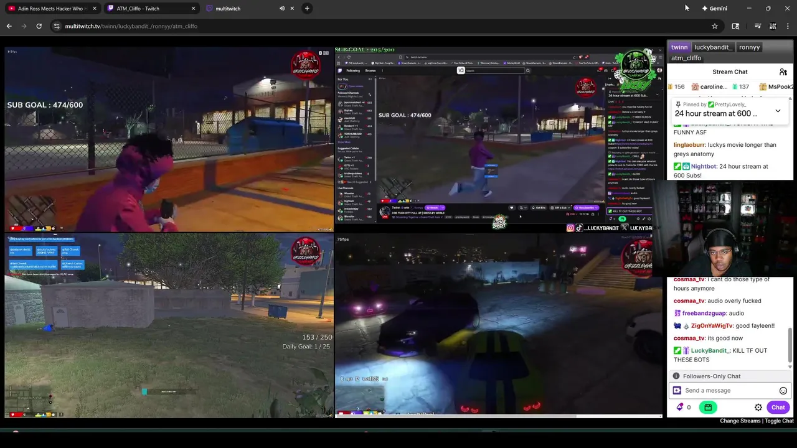Go back using browser back arrow

[9, 26]
